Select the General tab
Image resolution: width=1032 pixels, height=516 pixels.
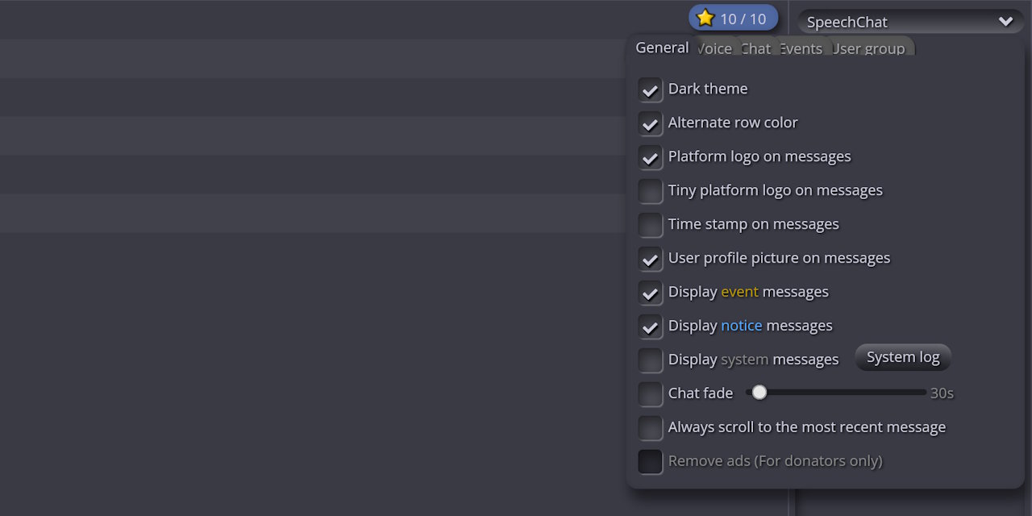pyautogui.click(x=661, y=48)
